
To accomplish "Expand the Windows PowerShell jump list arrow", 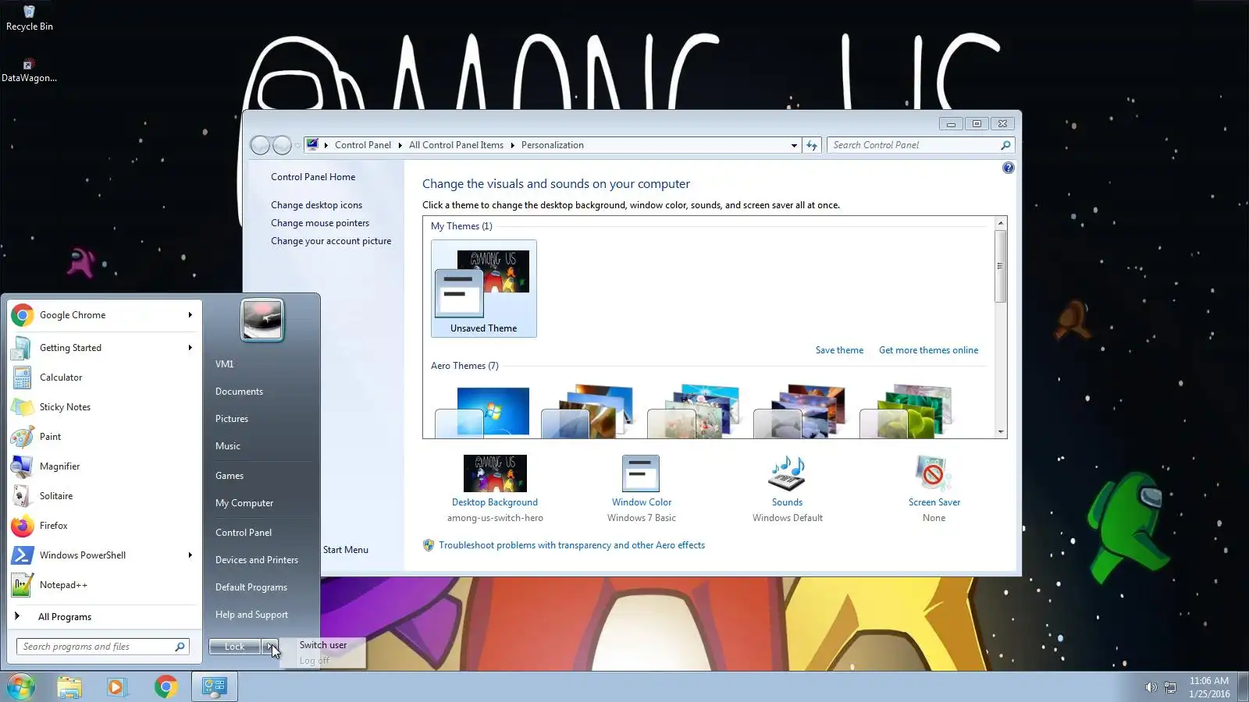I will [x=190, y=555].
